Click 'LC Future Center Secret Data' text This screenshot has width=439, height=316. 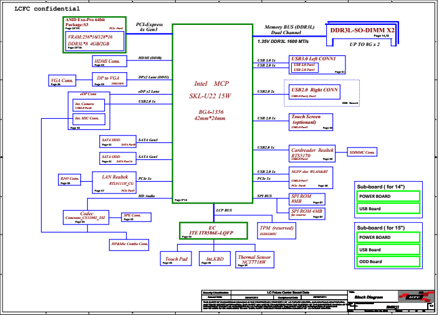[x=288, y=292]
